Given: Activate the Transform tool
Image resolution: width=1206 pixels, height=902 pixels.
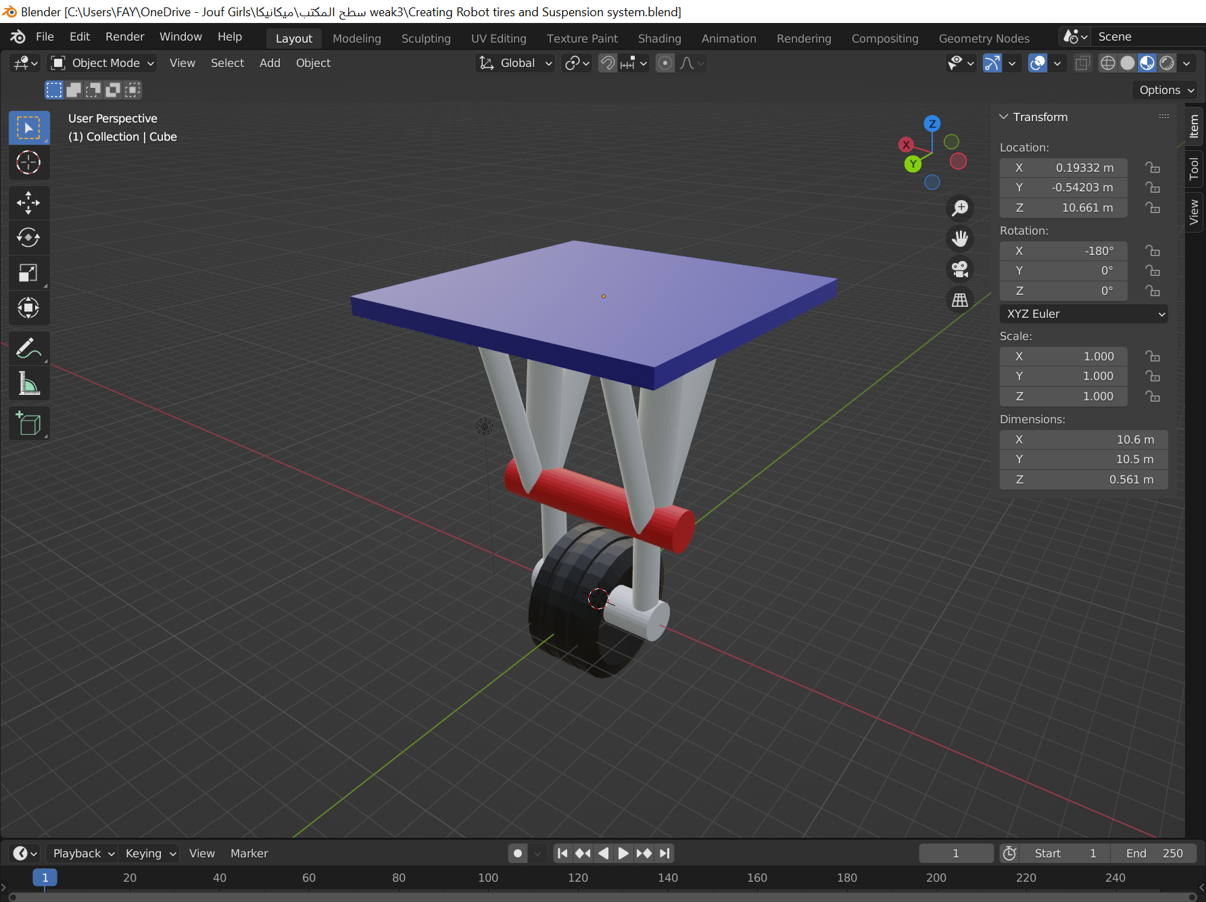Looking at the screenshot, I should tap(28, 308).
